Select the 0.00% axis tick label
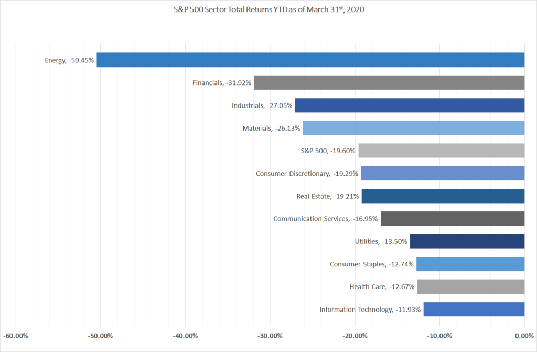Viewport: 537px width, 352px height. pyautogui.click(x=524, y=336)
